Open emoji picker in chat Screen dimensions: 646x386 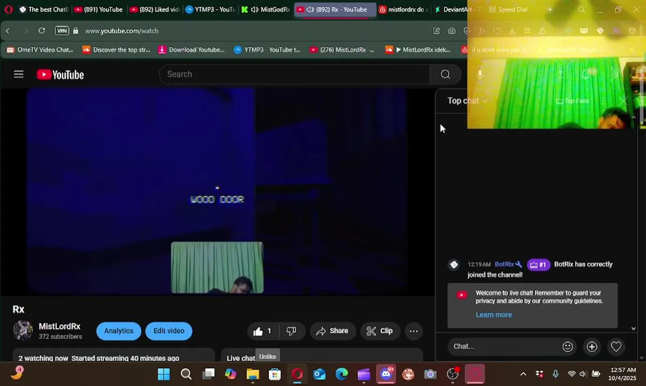(568, 346)
